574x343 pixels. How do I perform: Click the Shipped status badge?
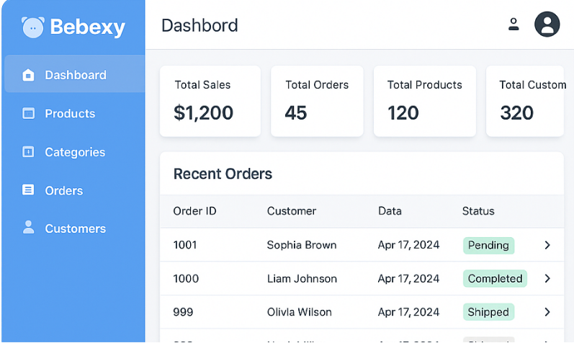[488, 312]
